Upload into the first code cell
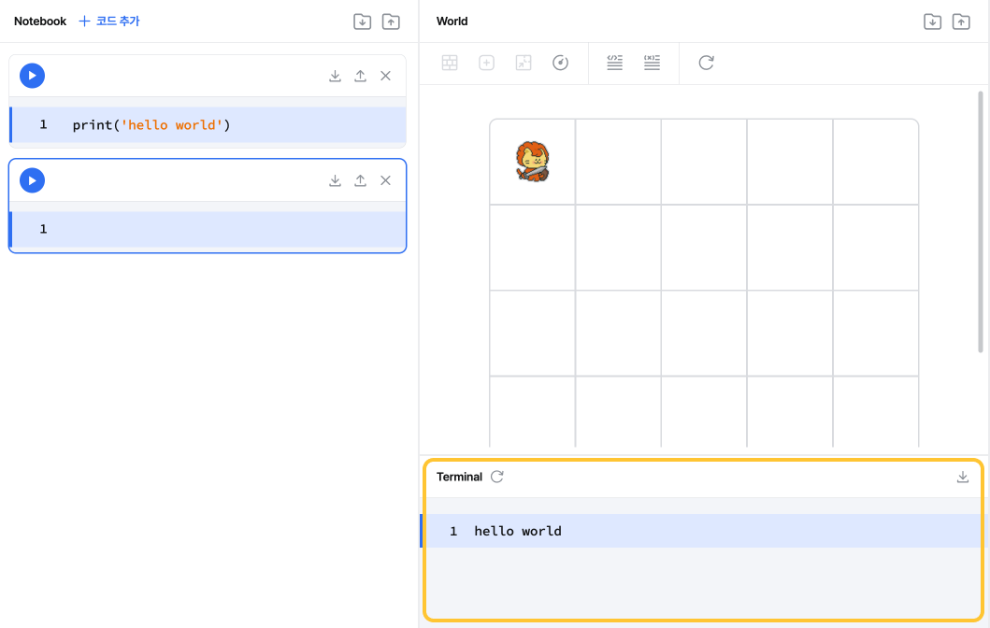Image resolution: width=990 pixels, height=628 pixels. pyautogui.click(x=360, y=76)
